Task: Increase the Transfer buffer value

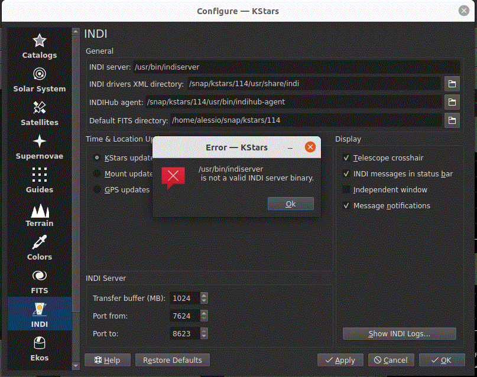Action: coord(204,295)
